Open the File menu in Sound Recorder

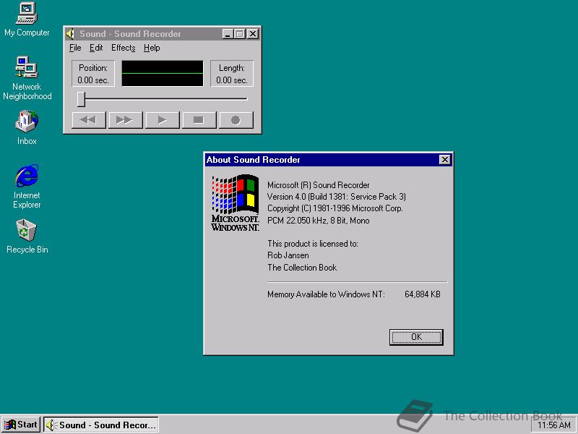click(75, 48)
